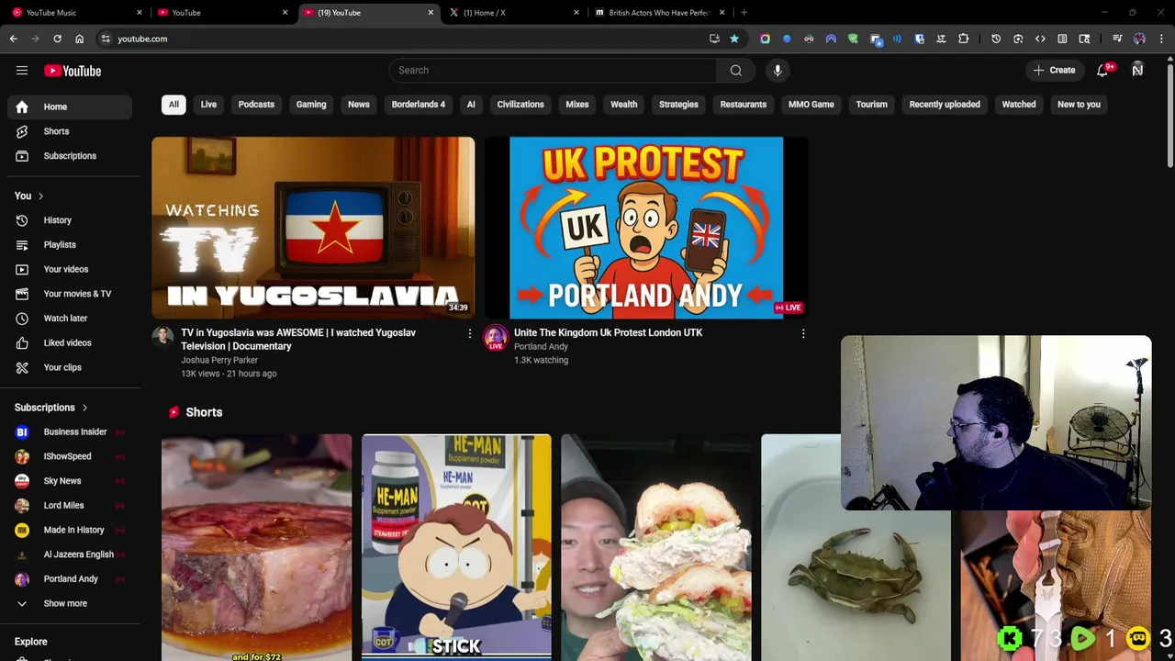The width and height of the screenshot is (1175, 661).
Task: Expand the You section chevron
Action: pos(40,196)
